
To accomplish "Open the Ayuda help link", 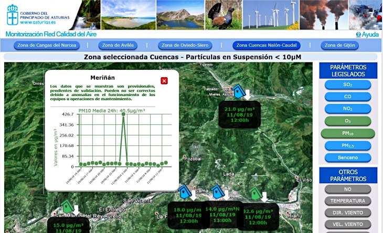I will click(370, 35).
